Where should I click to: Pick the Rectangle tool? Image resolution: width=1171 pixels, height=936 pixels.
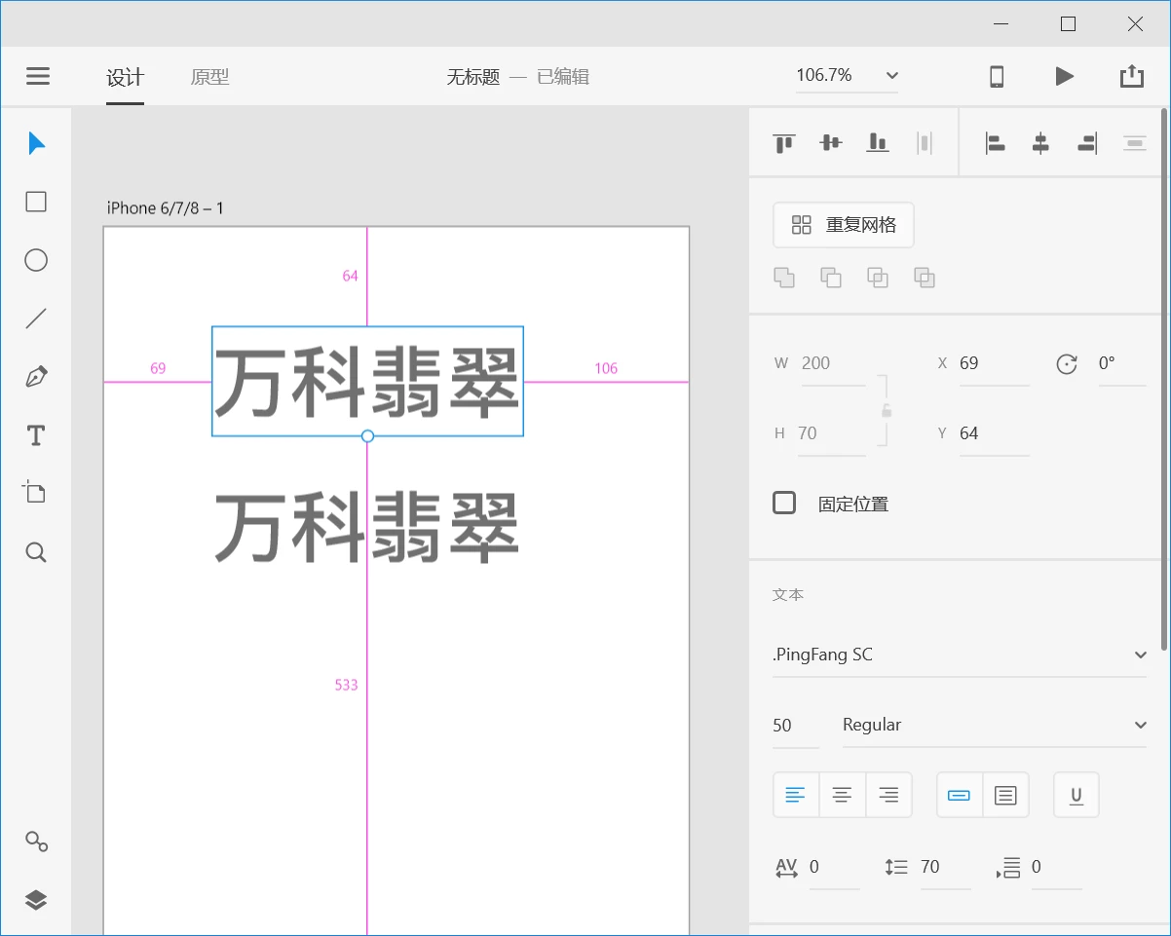(x=36, y=202)
